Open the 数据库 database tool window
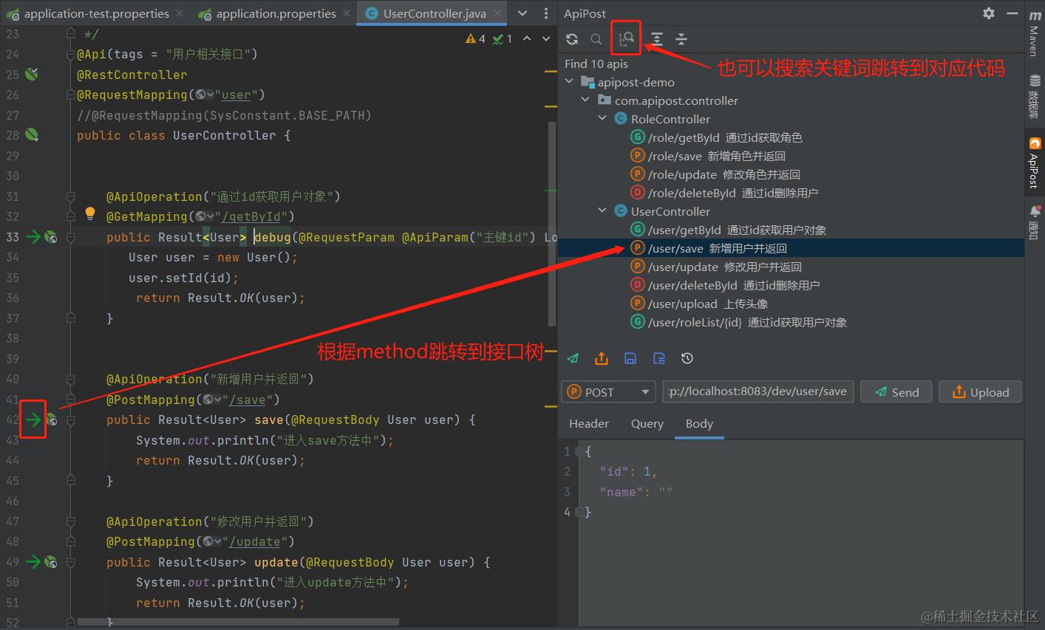 1035,97
